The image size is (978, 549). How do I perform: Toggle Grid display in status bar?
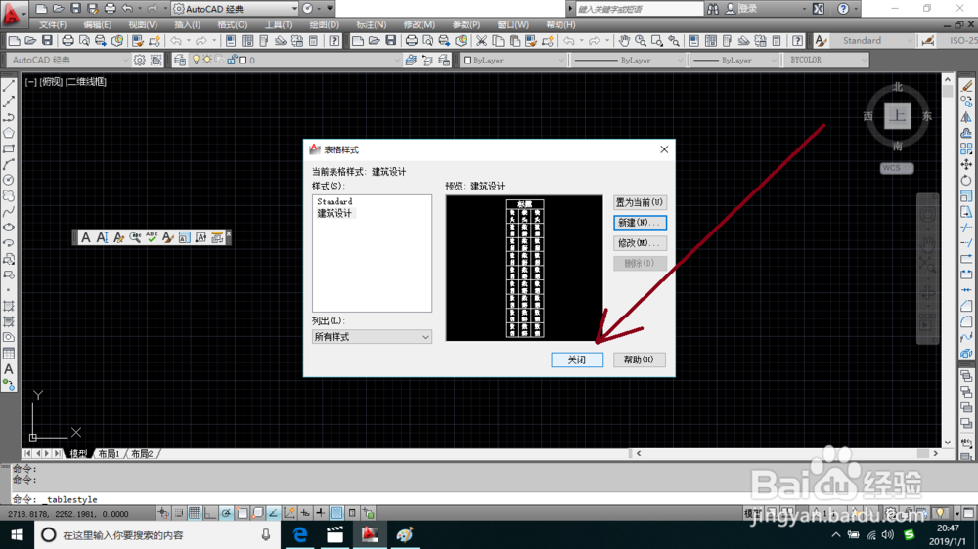click(195, 513)
